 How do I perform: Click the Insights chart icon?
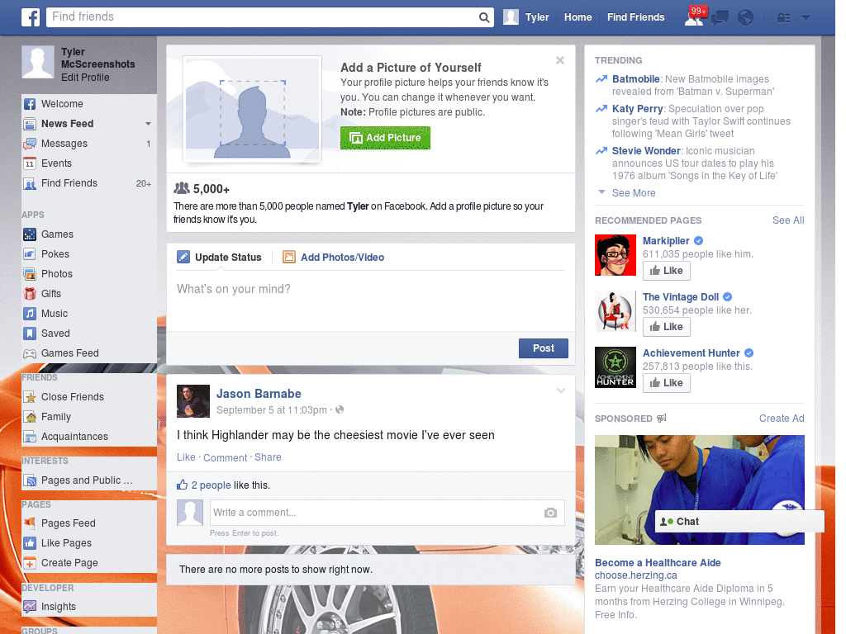coord(30,607)
